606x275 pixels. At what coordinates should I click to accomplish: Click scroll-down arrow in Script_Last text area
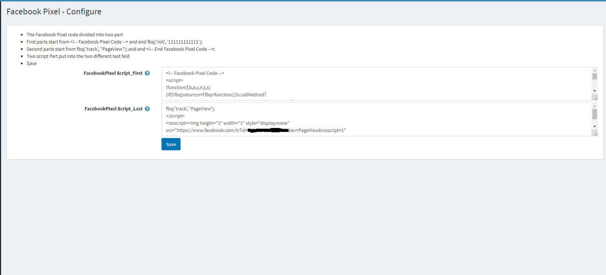[x=595, y=127]
